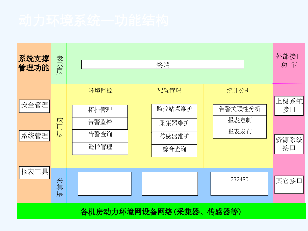The height and width of the screenshot is (231, 308).
Task: Click the 拓扑管理 box
Action: click(100, 111)
